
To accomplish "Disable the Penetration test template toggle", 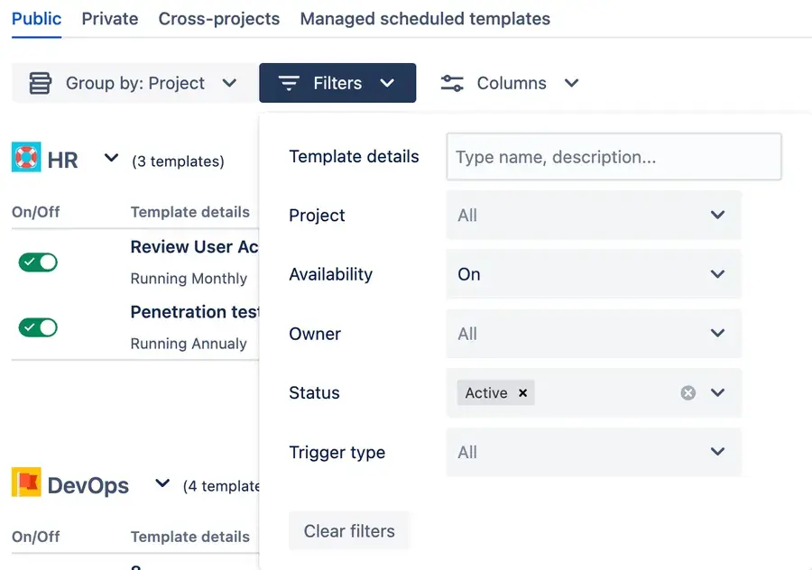I will [37, 326].
